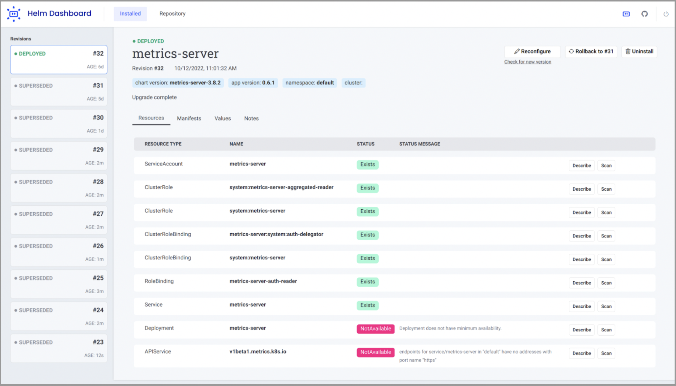Click chart version metrics-server-3.8.2 tag

pos(178,83)
